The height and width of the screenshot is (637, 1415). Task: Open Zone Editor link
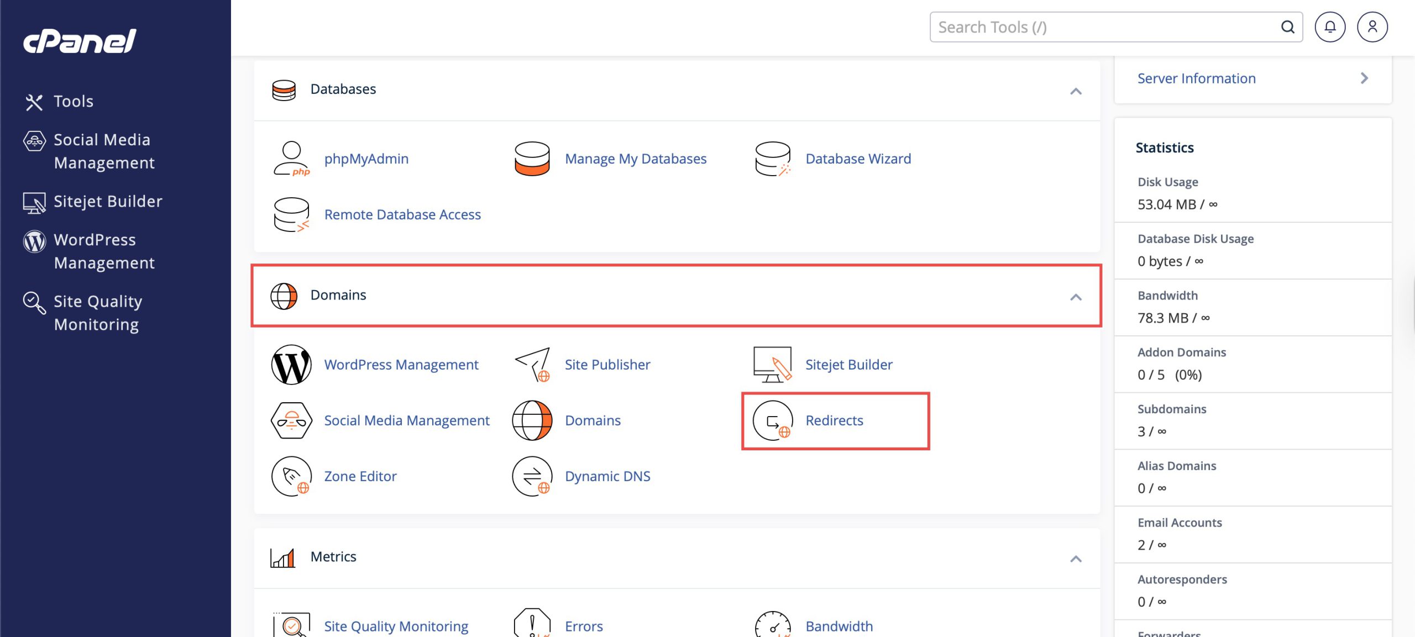pyautogui.click(x=360, y=476)
